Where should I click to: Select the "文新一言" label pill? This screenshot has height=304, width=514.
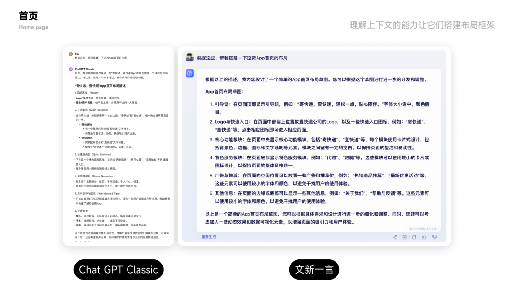pyautogui.click(x=314, y=269)
